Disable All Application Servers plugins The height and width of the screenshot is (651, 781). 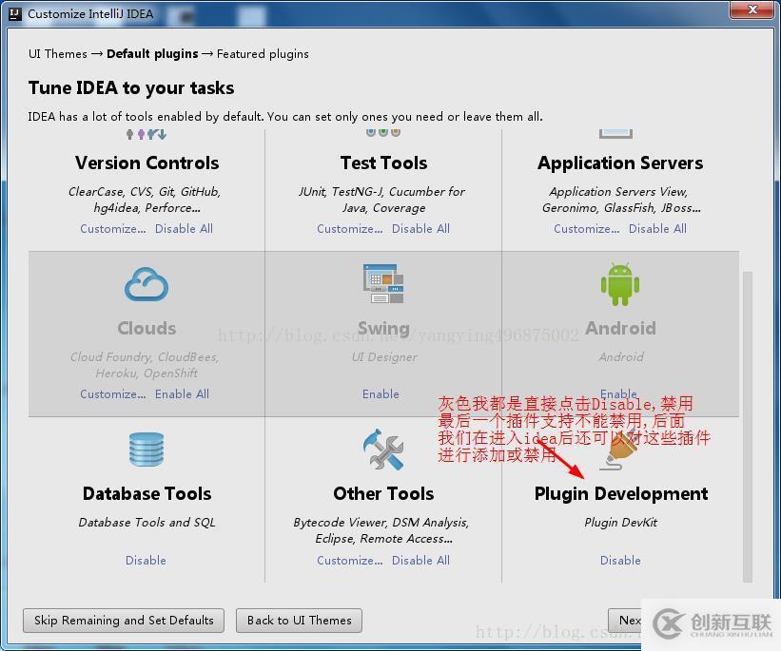[657, 229]
